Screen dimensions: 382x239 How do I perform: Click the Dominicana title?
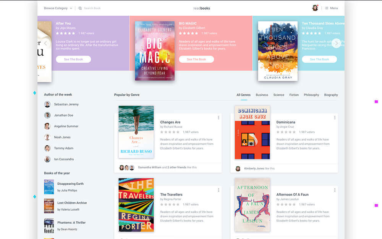click(x=286, y=122)
